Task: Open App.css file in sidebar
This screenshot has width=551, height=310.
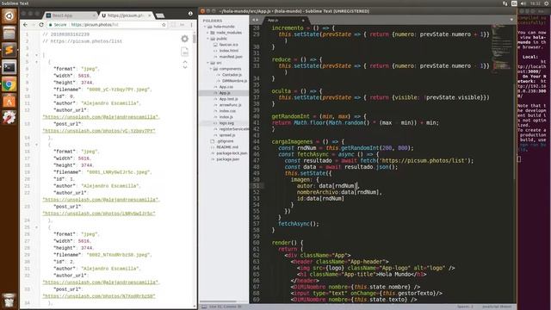Action: 226,87
